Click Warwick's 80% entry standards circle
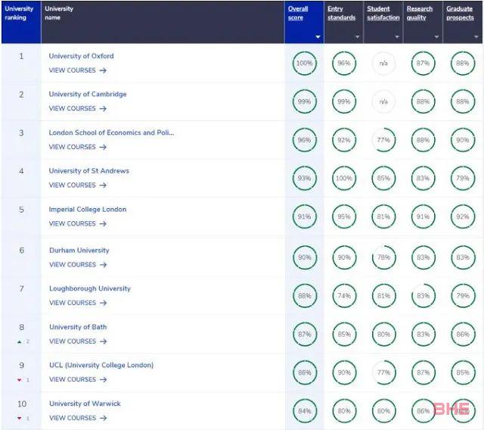The width and height of the screenshot is (484, 430). (x=344, y=411)
